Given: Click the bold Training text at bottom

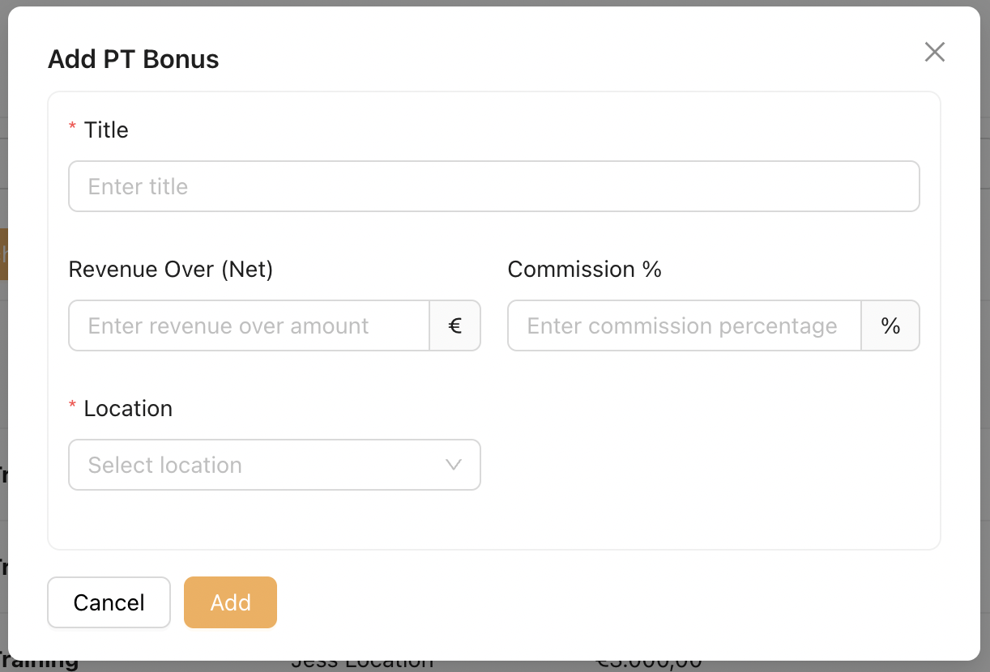Looking at the screenshot, I should click(x=39, y=665).
